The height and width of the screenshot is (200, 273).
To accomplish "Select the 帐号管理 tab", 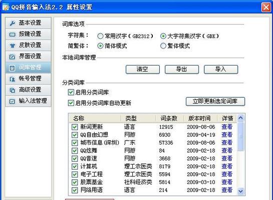I will pyautogui.click(x=28, y=78).
